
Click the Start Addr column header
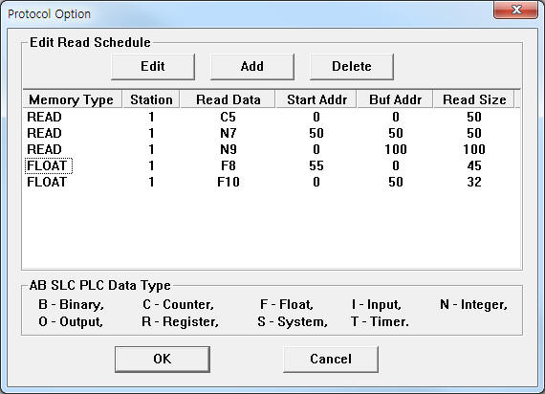[x=316, y=99]
